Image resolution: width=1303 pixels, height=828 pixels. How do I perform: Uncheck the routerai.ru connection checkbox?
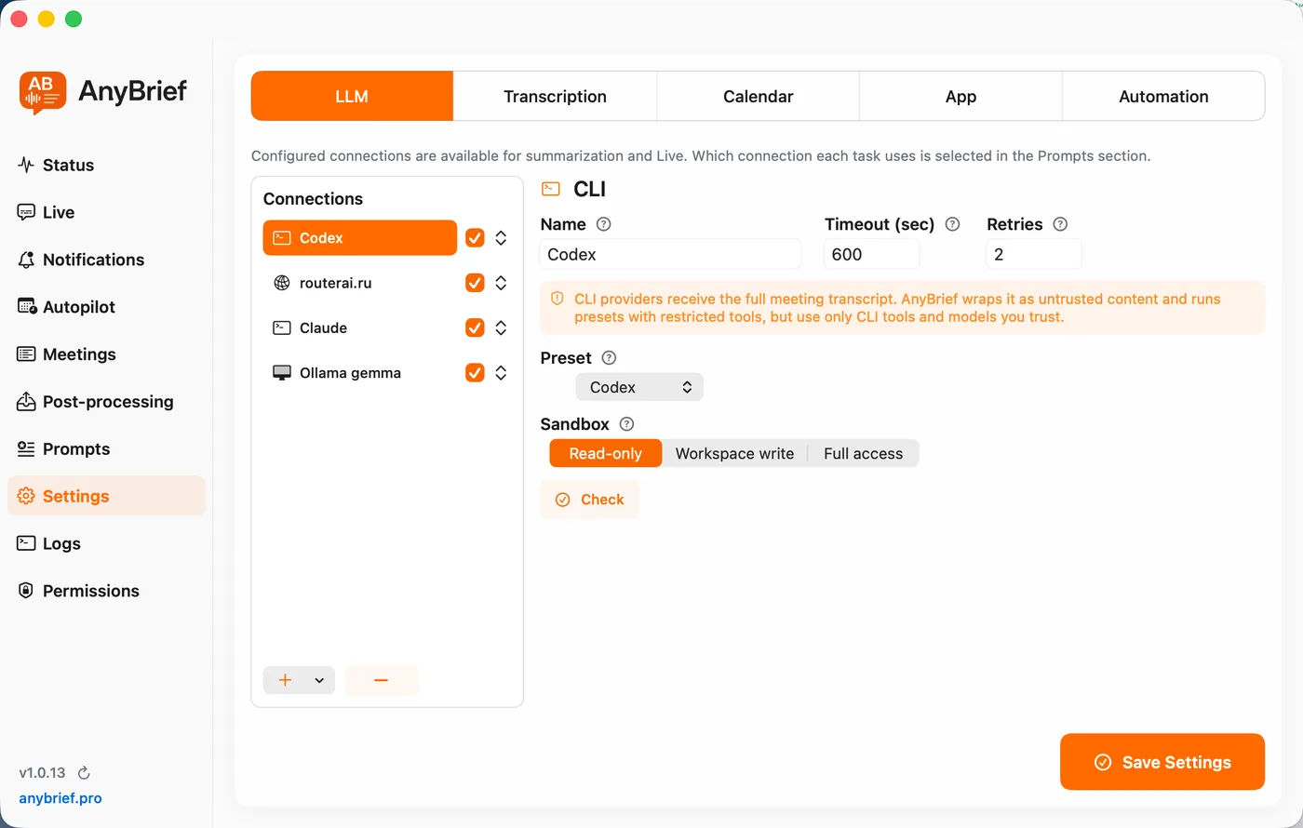point(475,283)
